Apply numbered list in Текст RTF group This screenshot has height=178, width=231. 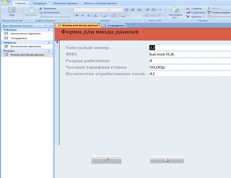147,16
